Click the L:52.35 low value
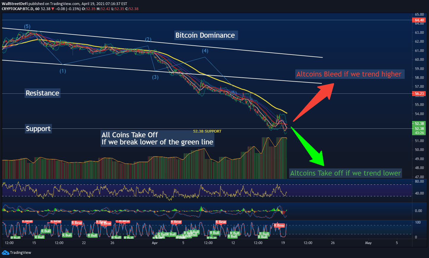 tap(118, 9)
